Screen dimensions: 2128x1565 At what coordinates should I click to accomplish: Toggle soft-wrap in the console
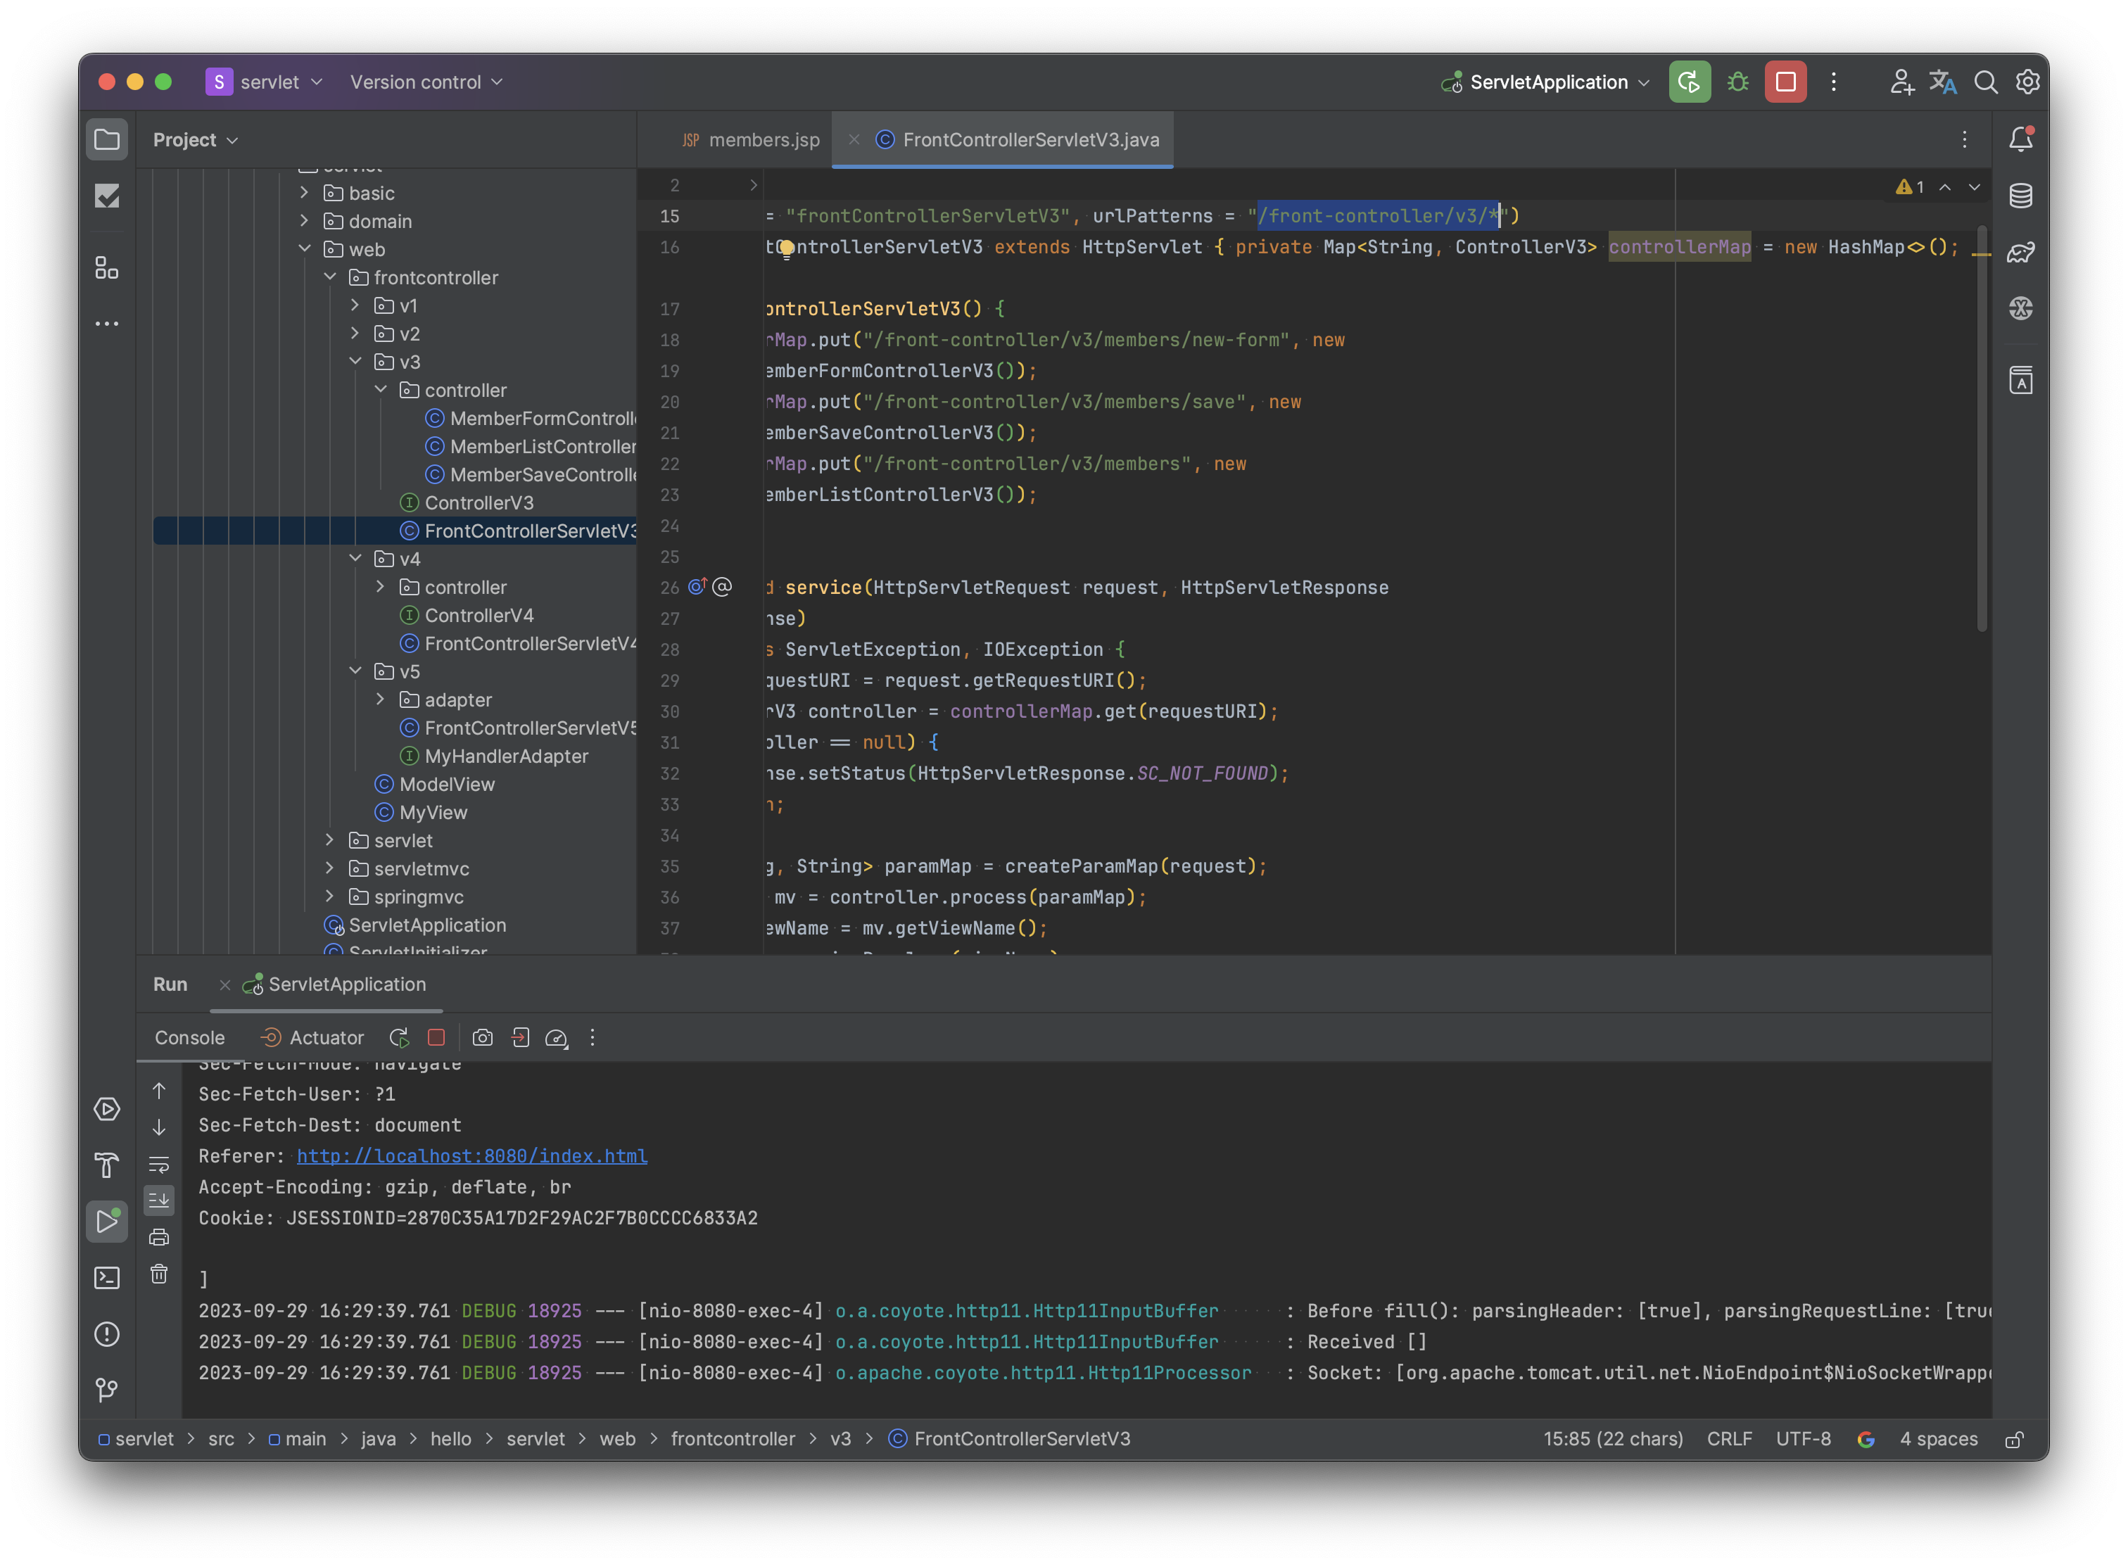tap(159, 1165)
